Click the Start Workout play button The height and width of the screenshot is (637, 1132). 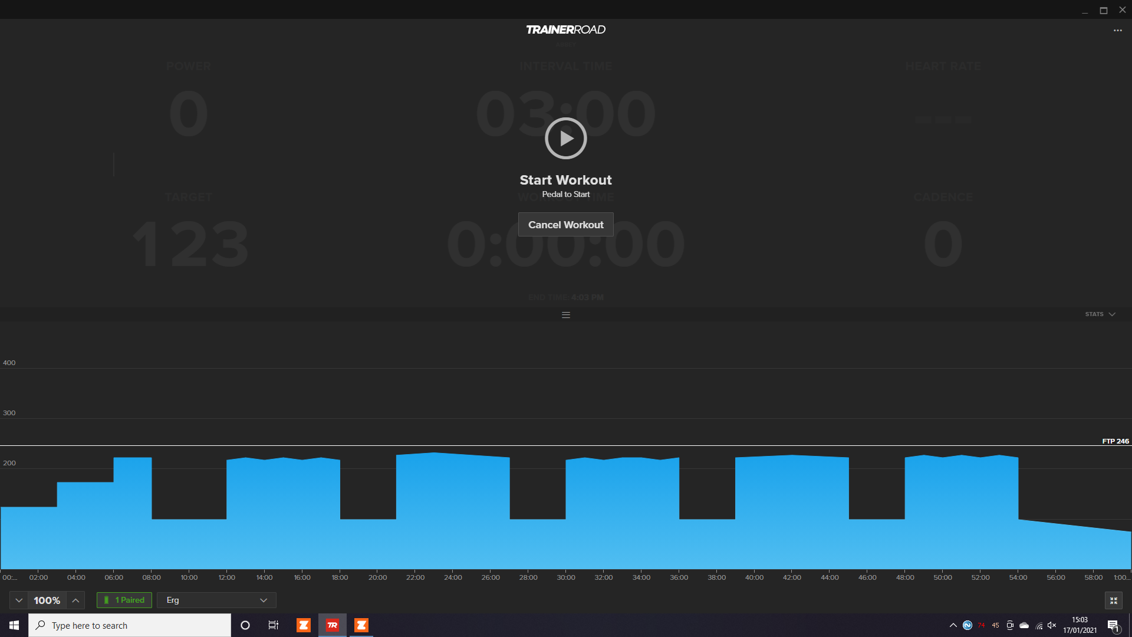[x=566, y=139]
